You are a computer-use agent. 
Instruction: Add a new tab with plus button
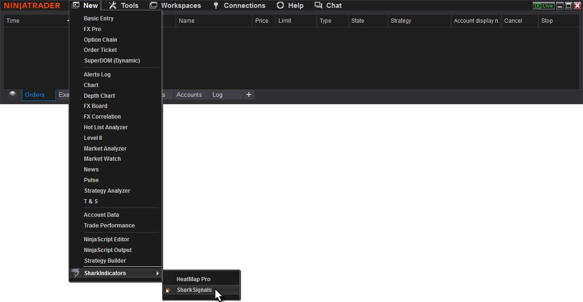pos(249,94)
